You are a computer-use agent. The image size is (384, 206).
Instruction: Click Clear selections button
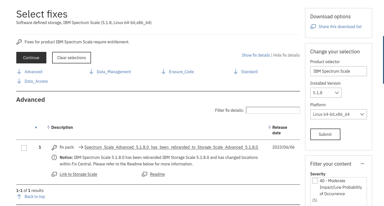pyautogui.click(x=71, y=58)
